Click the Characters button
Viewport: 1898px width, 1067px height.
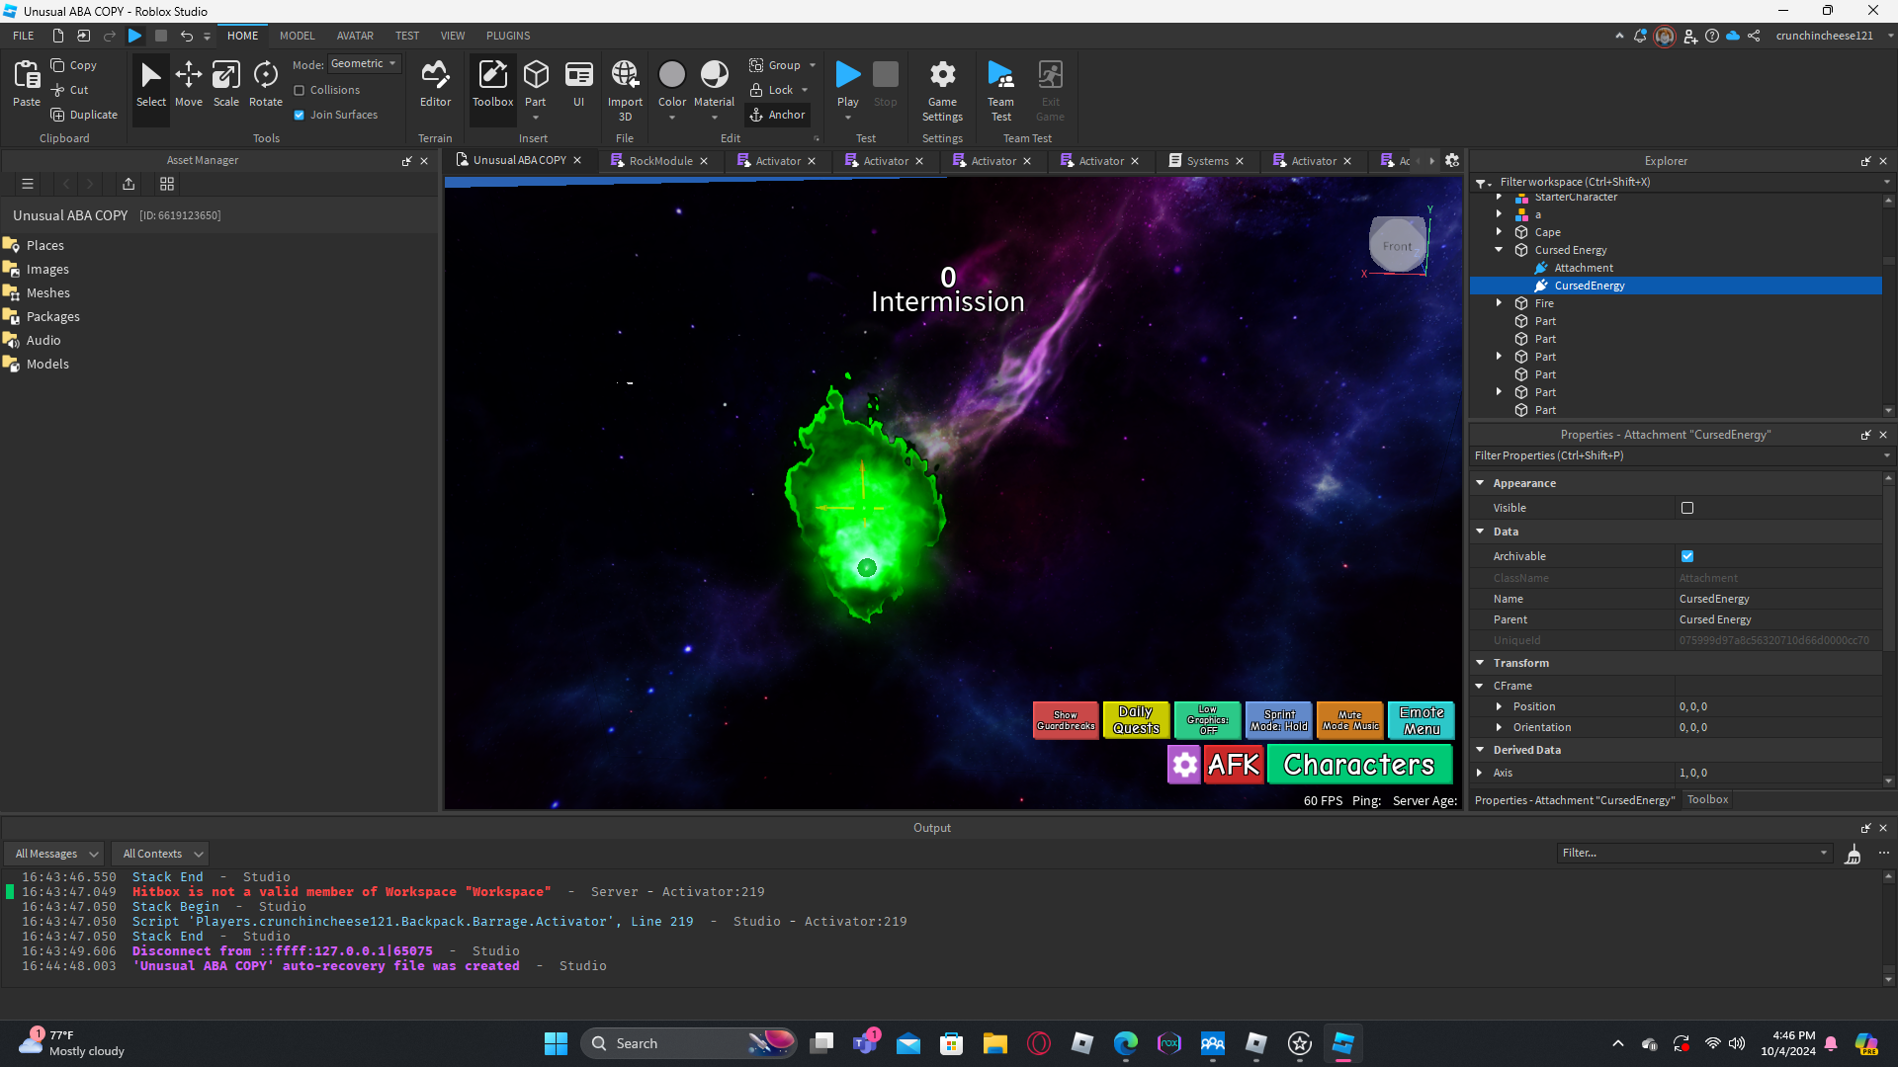(1359, 765)
